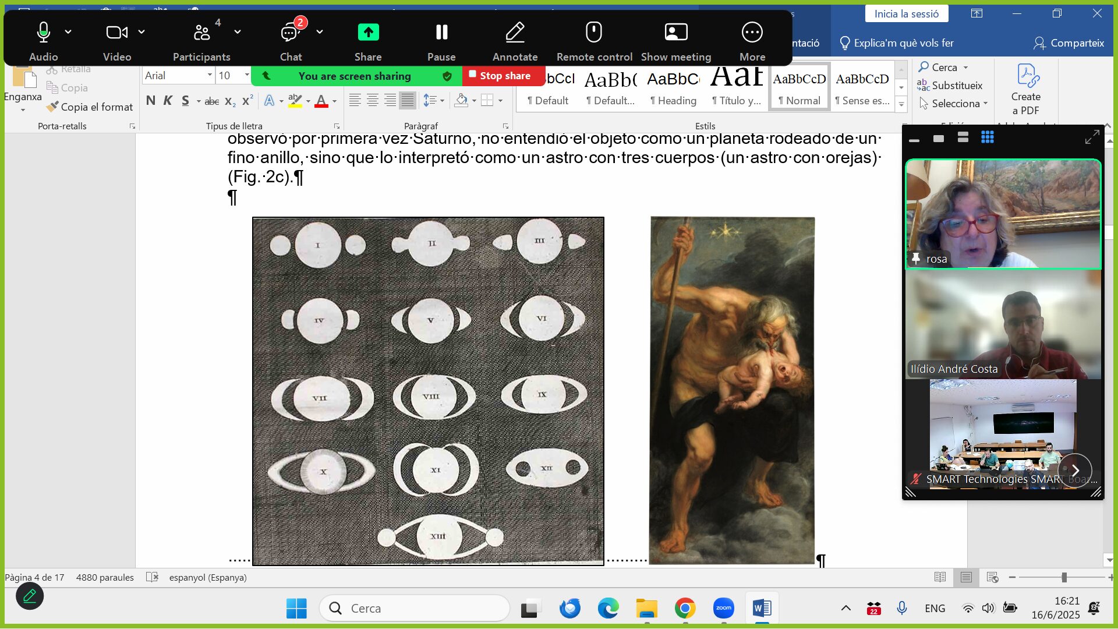Click espanyol (Espanya) language indicator

tap(208, 577)
